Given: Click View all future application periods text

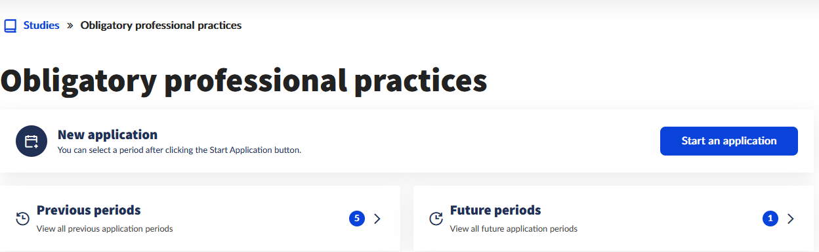Looking at the screenshot, I should point(514,229).
